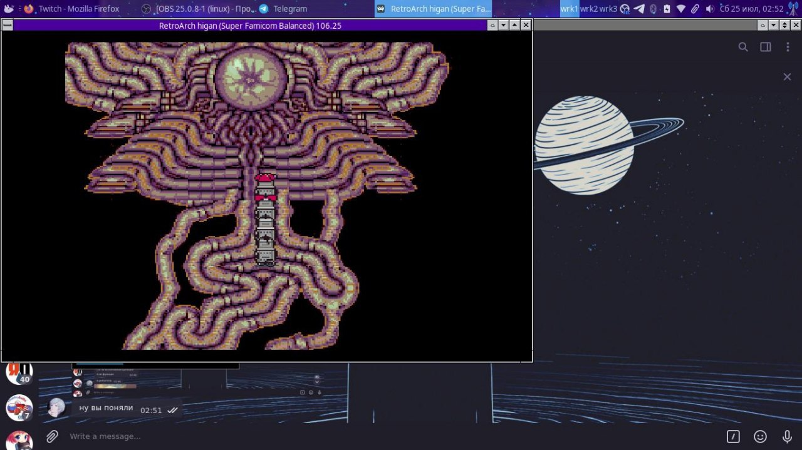
Task: Click the Telegram paper-plane tray icon
Action: coord(639,9)
